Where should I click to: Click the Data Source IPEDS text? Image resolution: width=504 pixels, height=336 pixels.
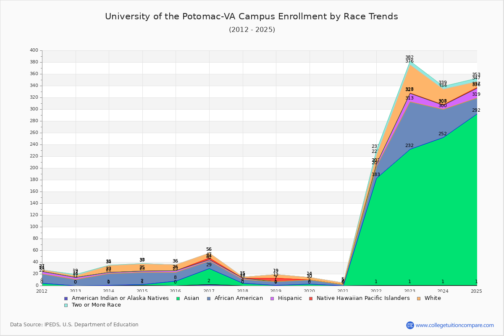(x=74, y=325)
